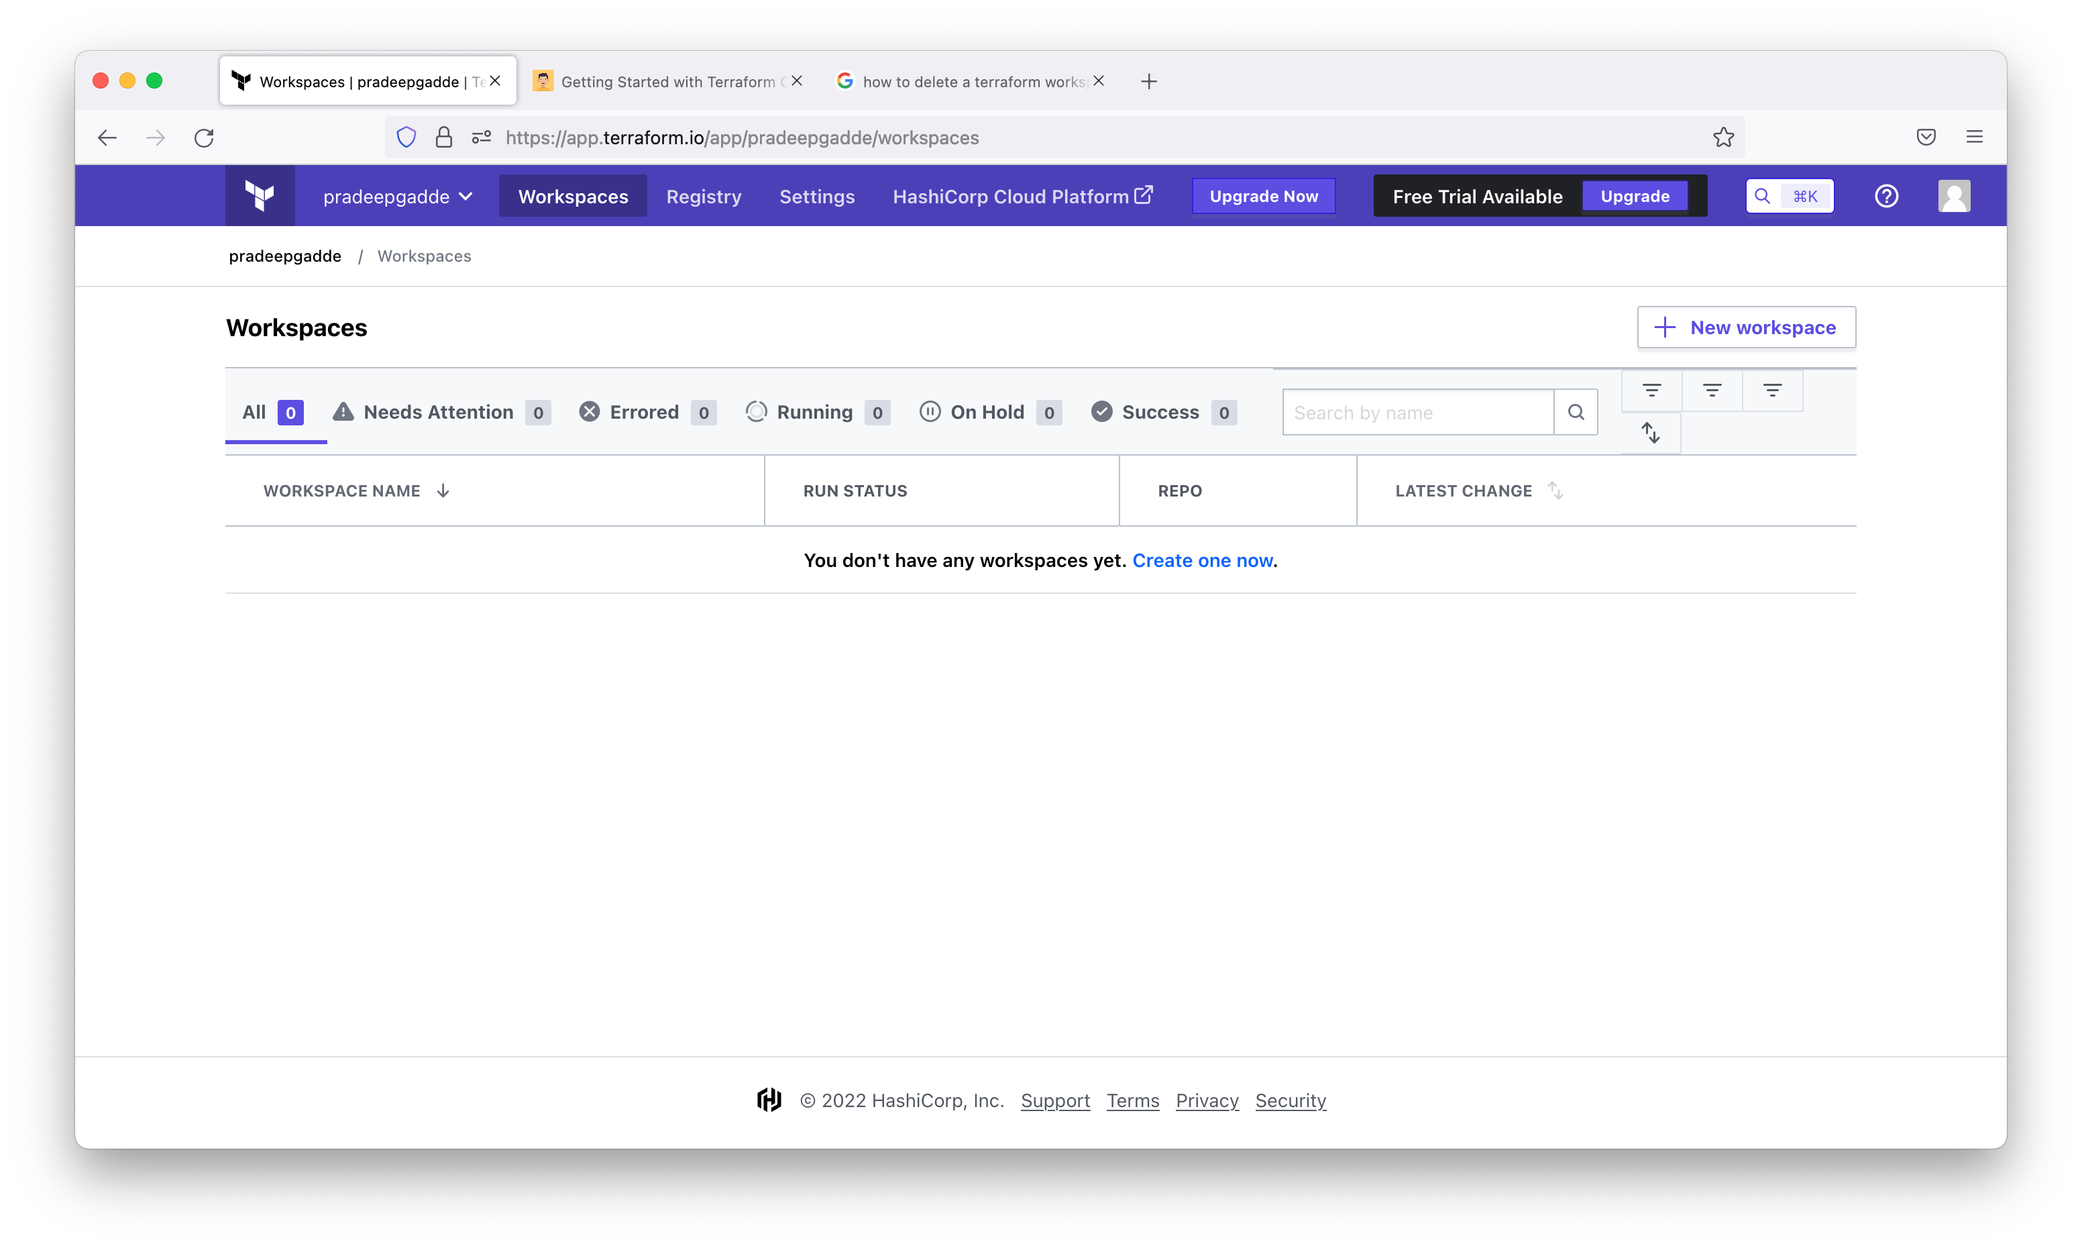Click the rightmost filter icon of three
The width and height of the screenshot is (2082, 1248).
click(x=1773, y=391)
